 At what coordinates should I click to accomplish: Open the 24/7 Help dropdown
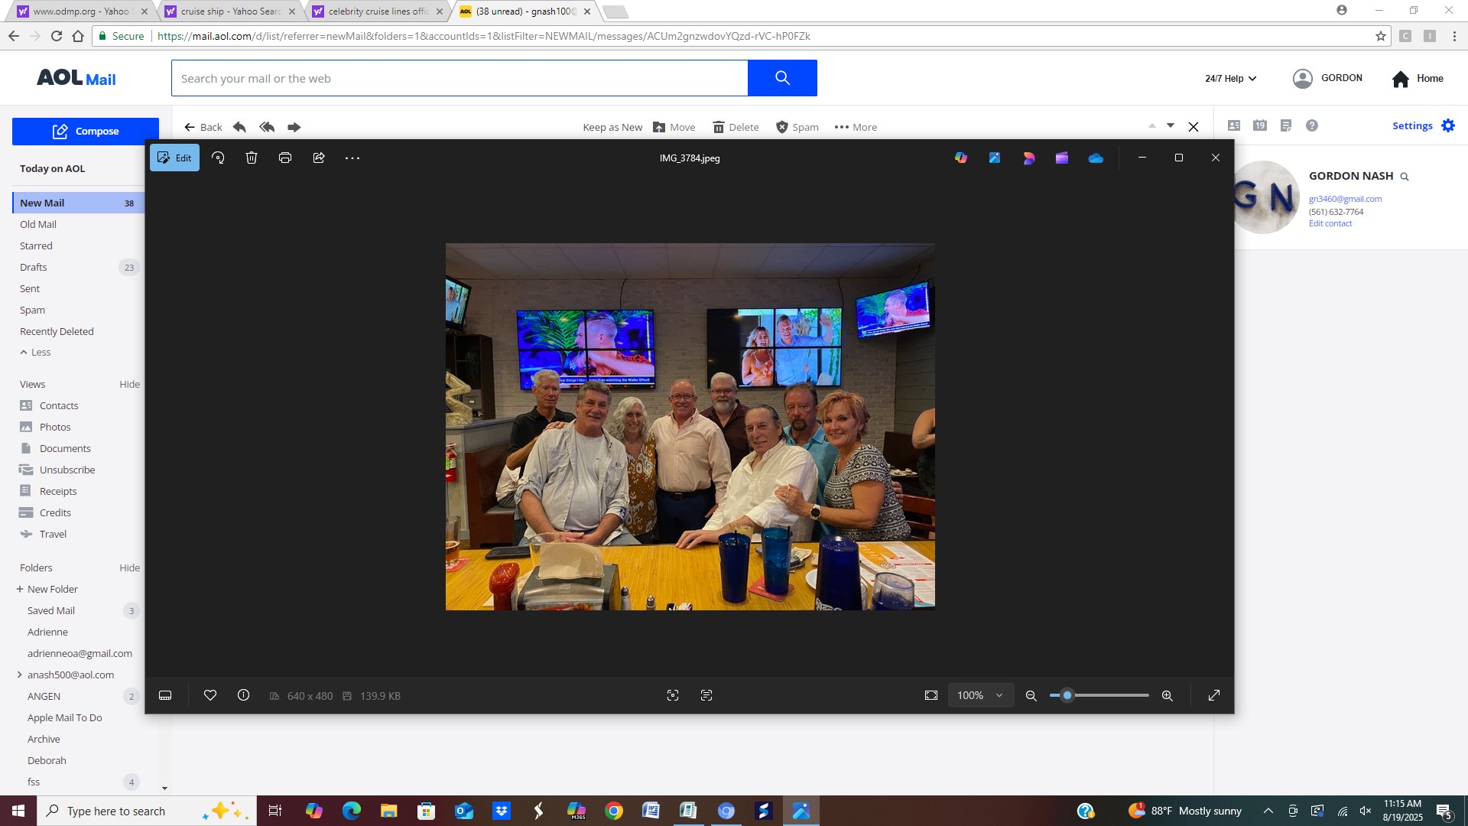1230,78
